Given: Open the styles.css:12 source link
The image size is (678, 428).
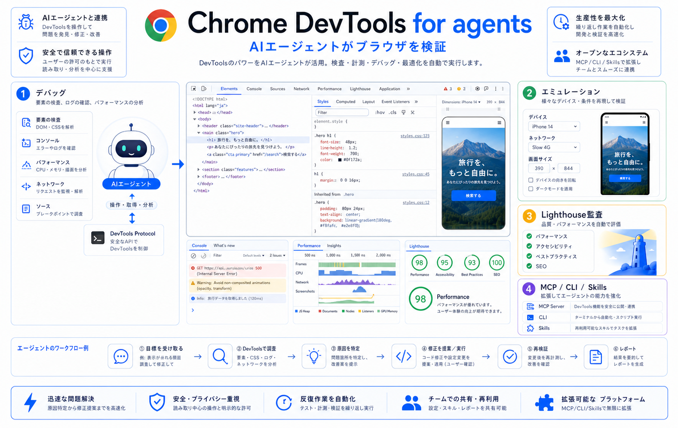Looking at the screenshot, I should tap(416, 203).
